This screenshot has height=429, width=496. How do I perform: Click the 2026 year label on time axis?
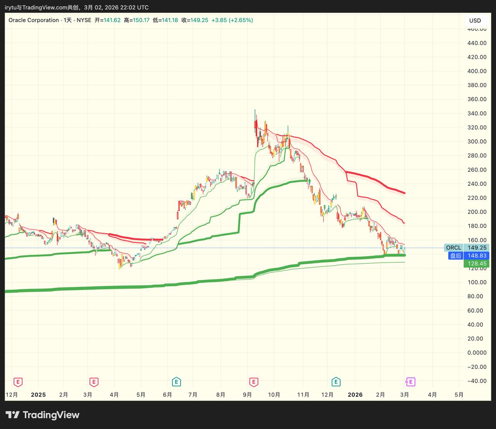click(355, 395)
